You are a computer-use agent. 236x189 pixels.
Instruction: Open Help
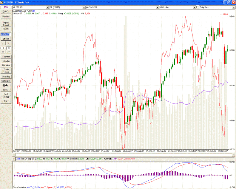[6, 85]
